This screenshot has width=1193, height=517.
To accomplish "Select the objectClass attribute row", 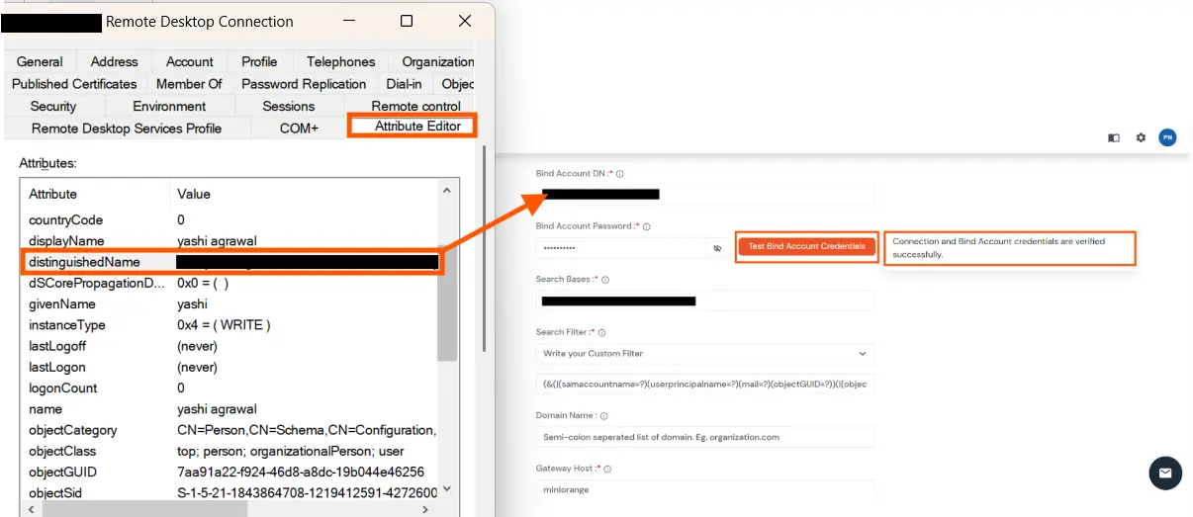I will coord(229,451).
